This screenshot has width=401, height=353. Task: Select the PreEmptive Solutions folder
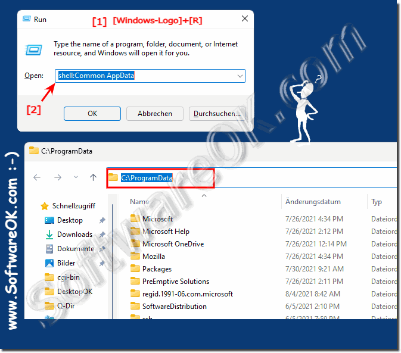pos(176,282)
